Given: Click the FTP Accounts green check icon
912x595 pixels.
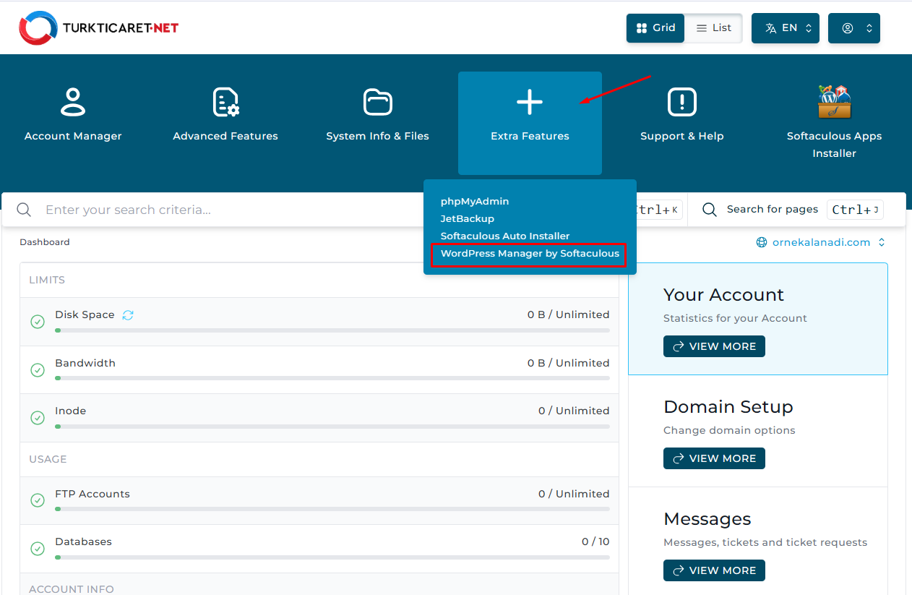Looking at the screenshot, I should pos(38,501).
